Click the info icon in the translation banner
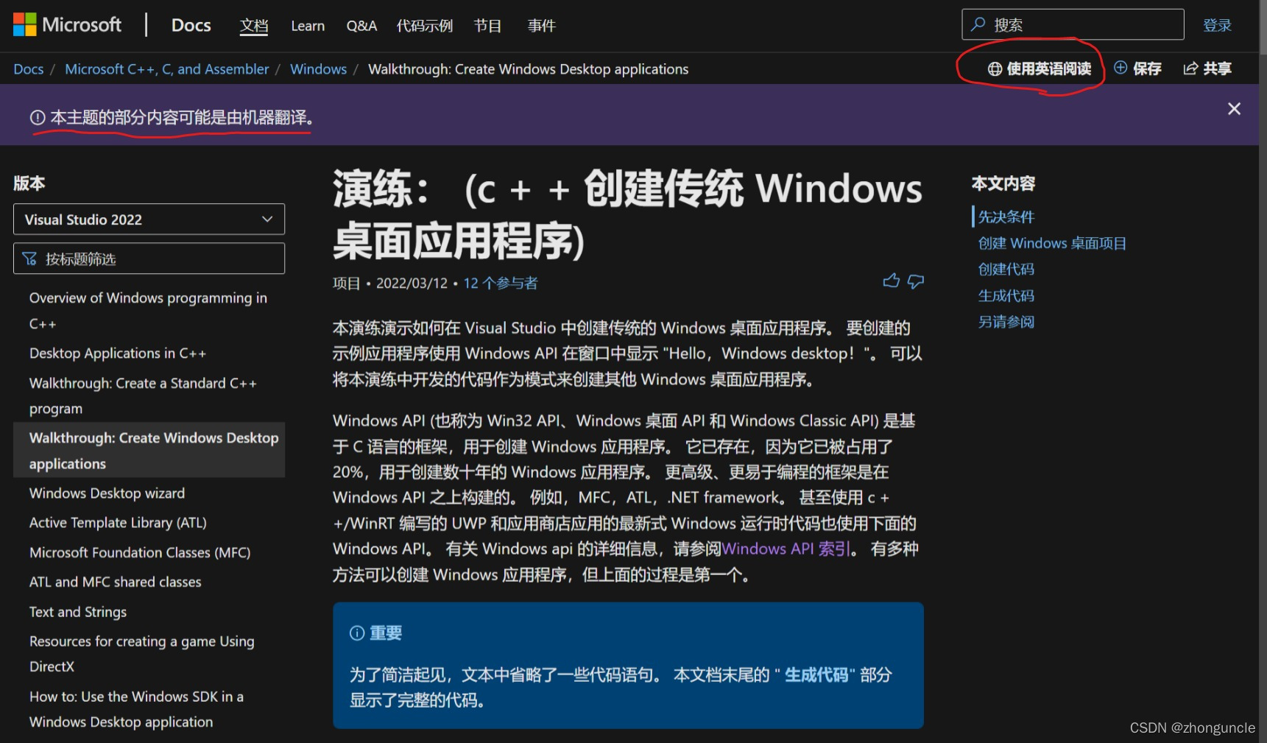The image size is (1267, 743). coord(38,118)
